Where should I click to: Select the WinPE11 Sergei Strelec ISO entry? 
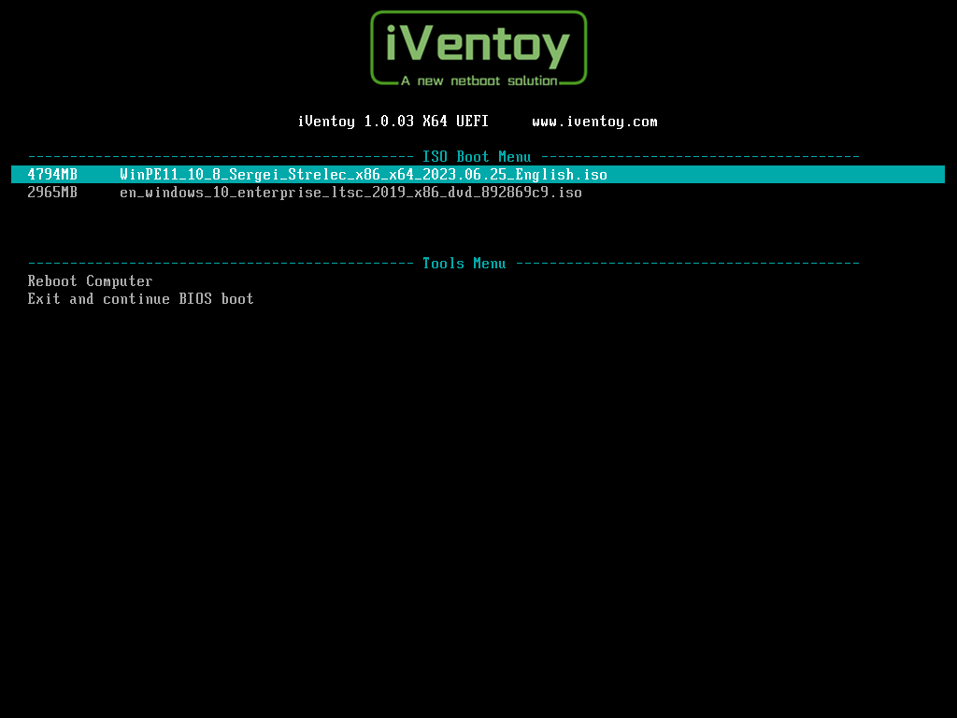[x=363, y=175]
